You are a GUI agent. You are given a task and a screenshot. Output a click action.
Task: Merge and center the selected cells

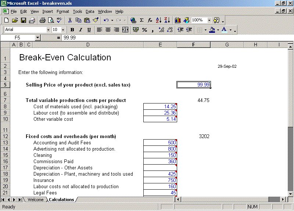(x=125, y=30)
